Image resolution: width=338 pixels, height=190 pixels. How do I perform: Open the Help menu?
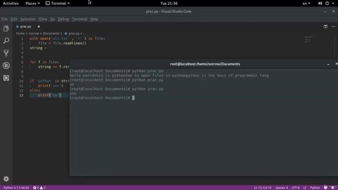click(94, 19)
